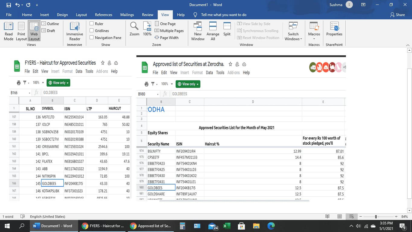Select the Multiple Pages button
The height and width of the screenshot is (232, 412).
tap(169, 31)
